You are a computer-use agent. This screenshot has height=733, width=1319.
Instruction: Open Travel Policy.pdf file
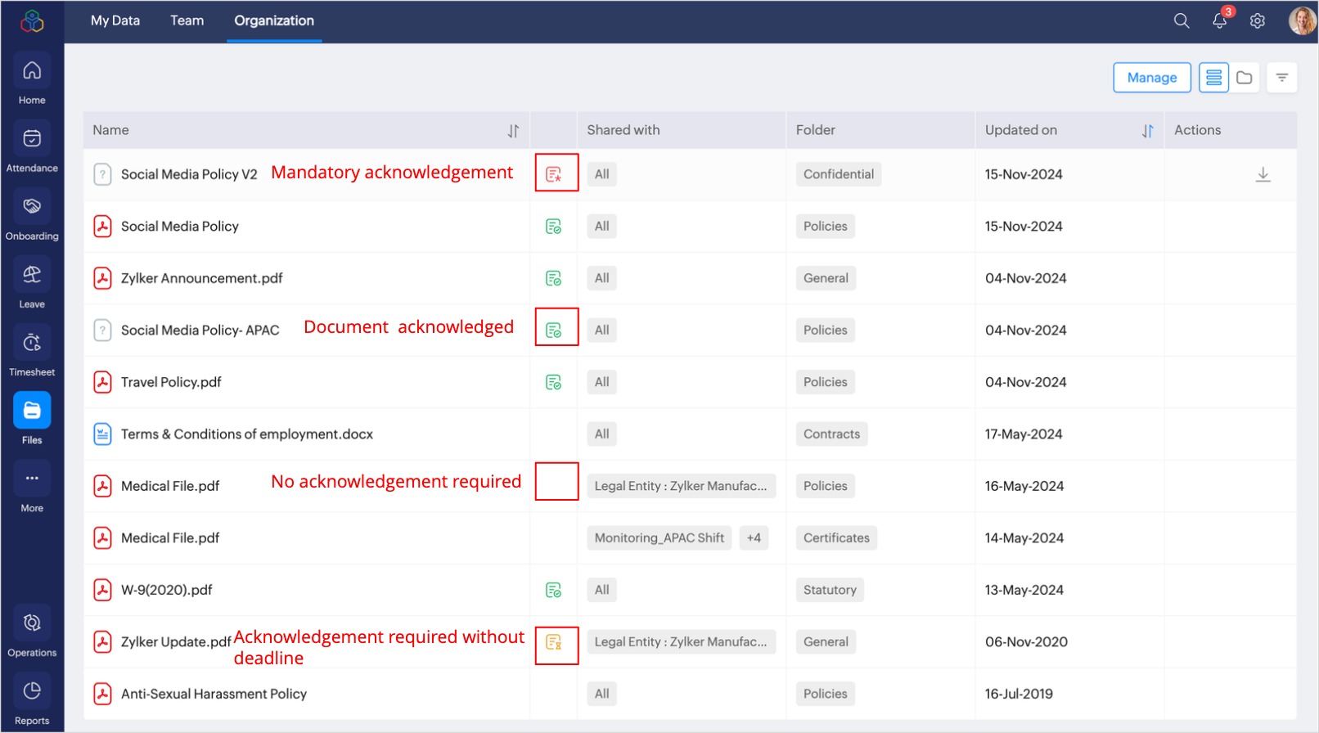click(x=171, y=382)
